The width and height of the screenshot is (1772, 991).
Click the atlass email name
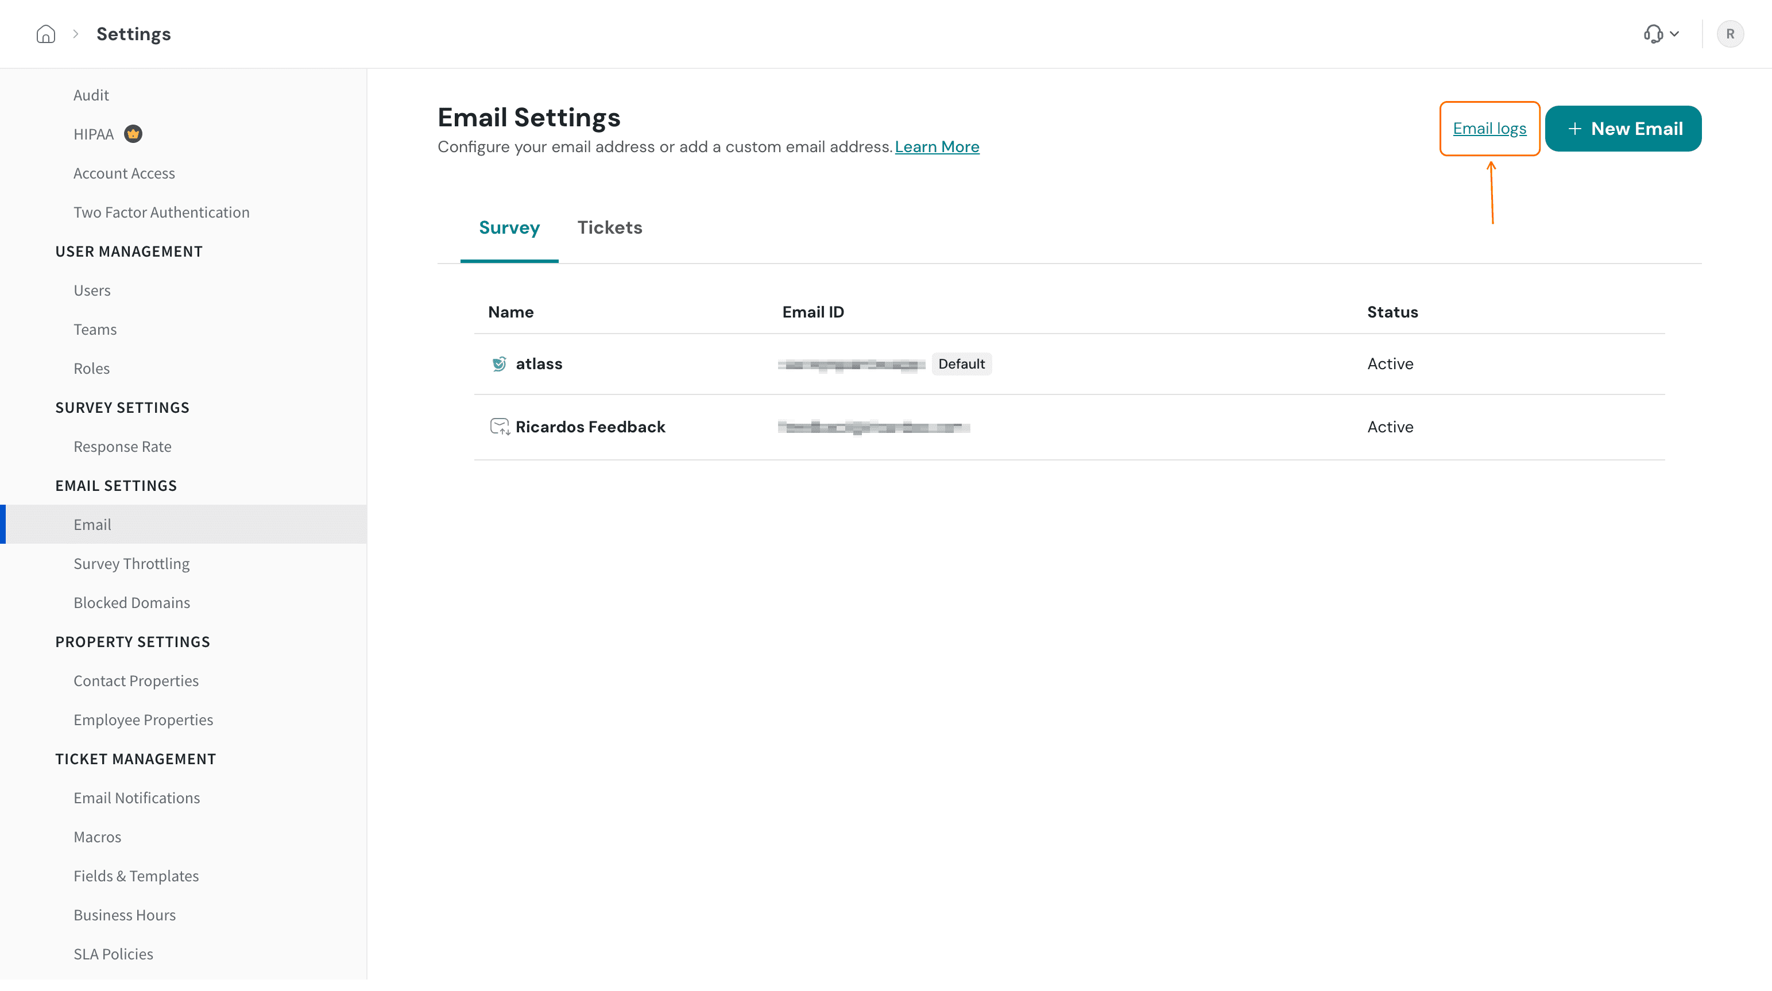[539, 364]
